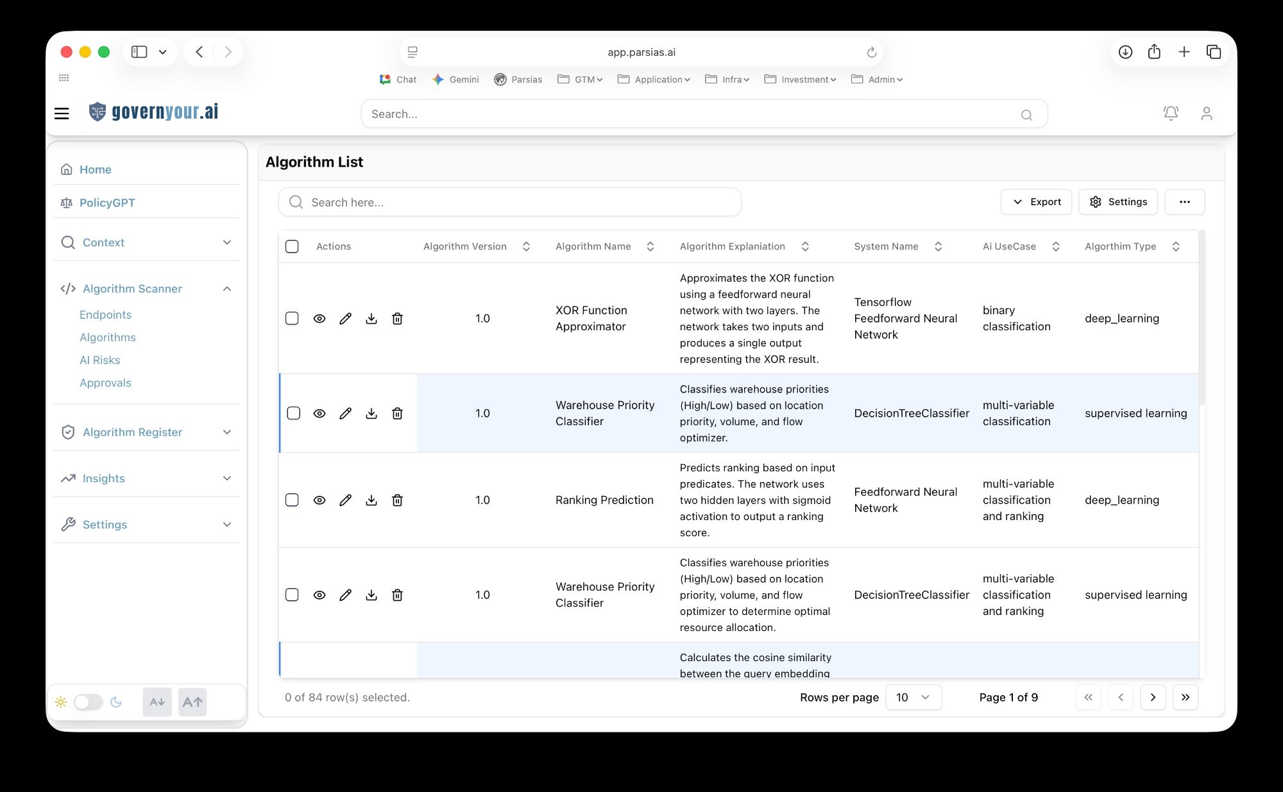Click the table Settings button

click(x=1118, y=202)
